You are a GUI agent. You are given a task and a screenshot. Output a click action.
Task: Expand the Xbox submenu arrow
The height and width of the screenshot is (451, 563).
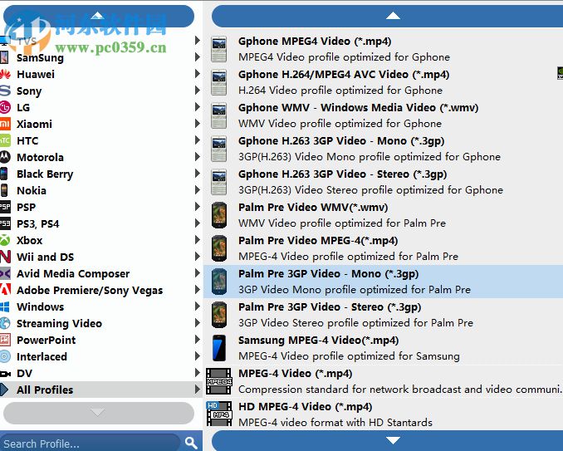(x=197, y=240)
